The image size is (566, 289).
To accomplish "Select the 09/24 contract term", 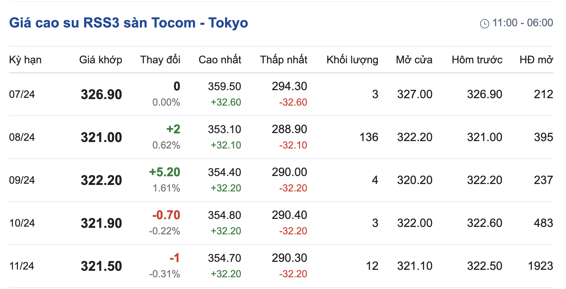I will click(22, 180).
